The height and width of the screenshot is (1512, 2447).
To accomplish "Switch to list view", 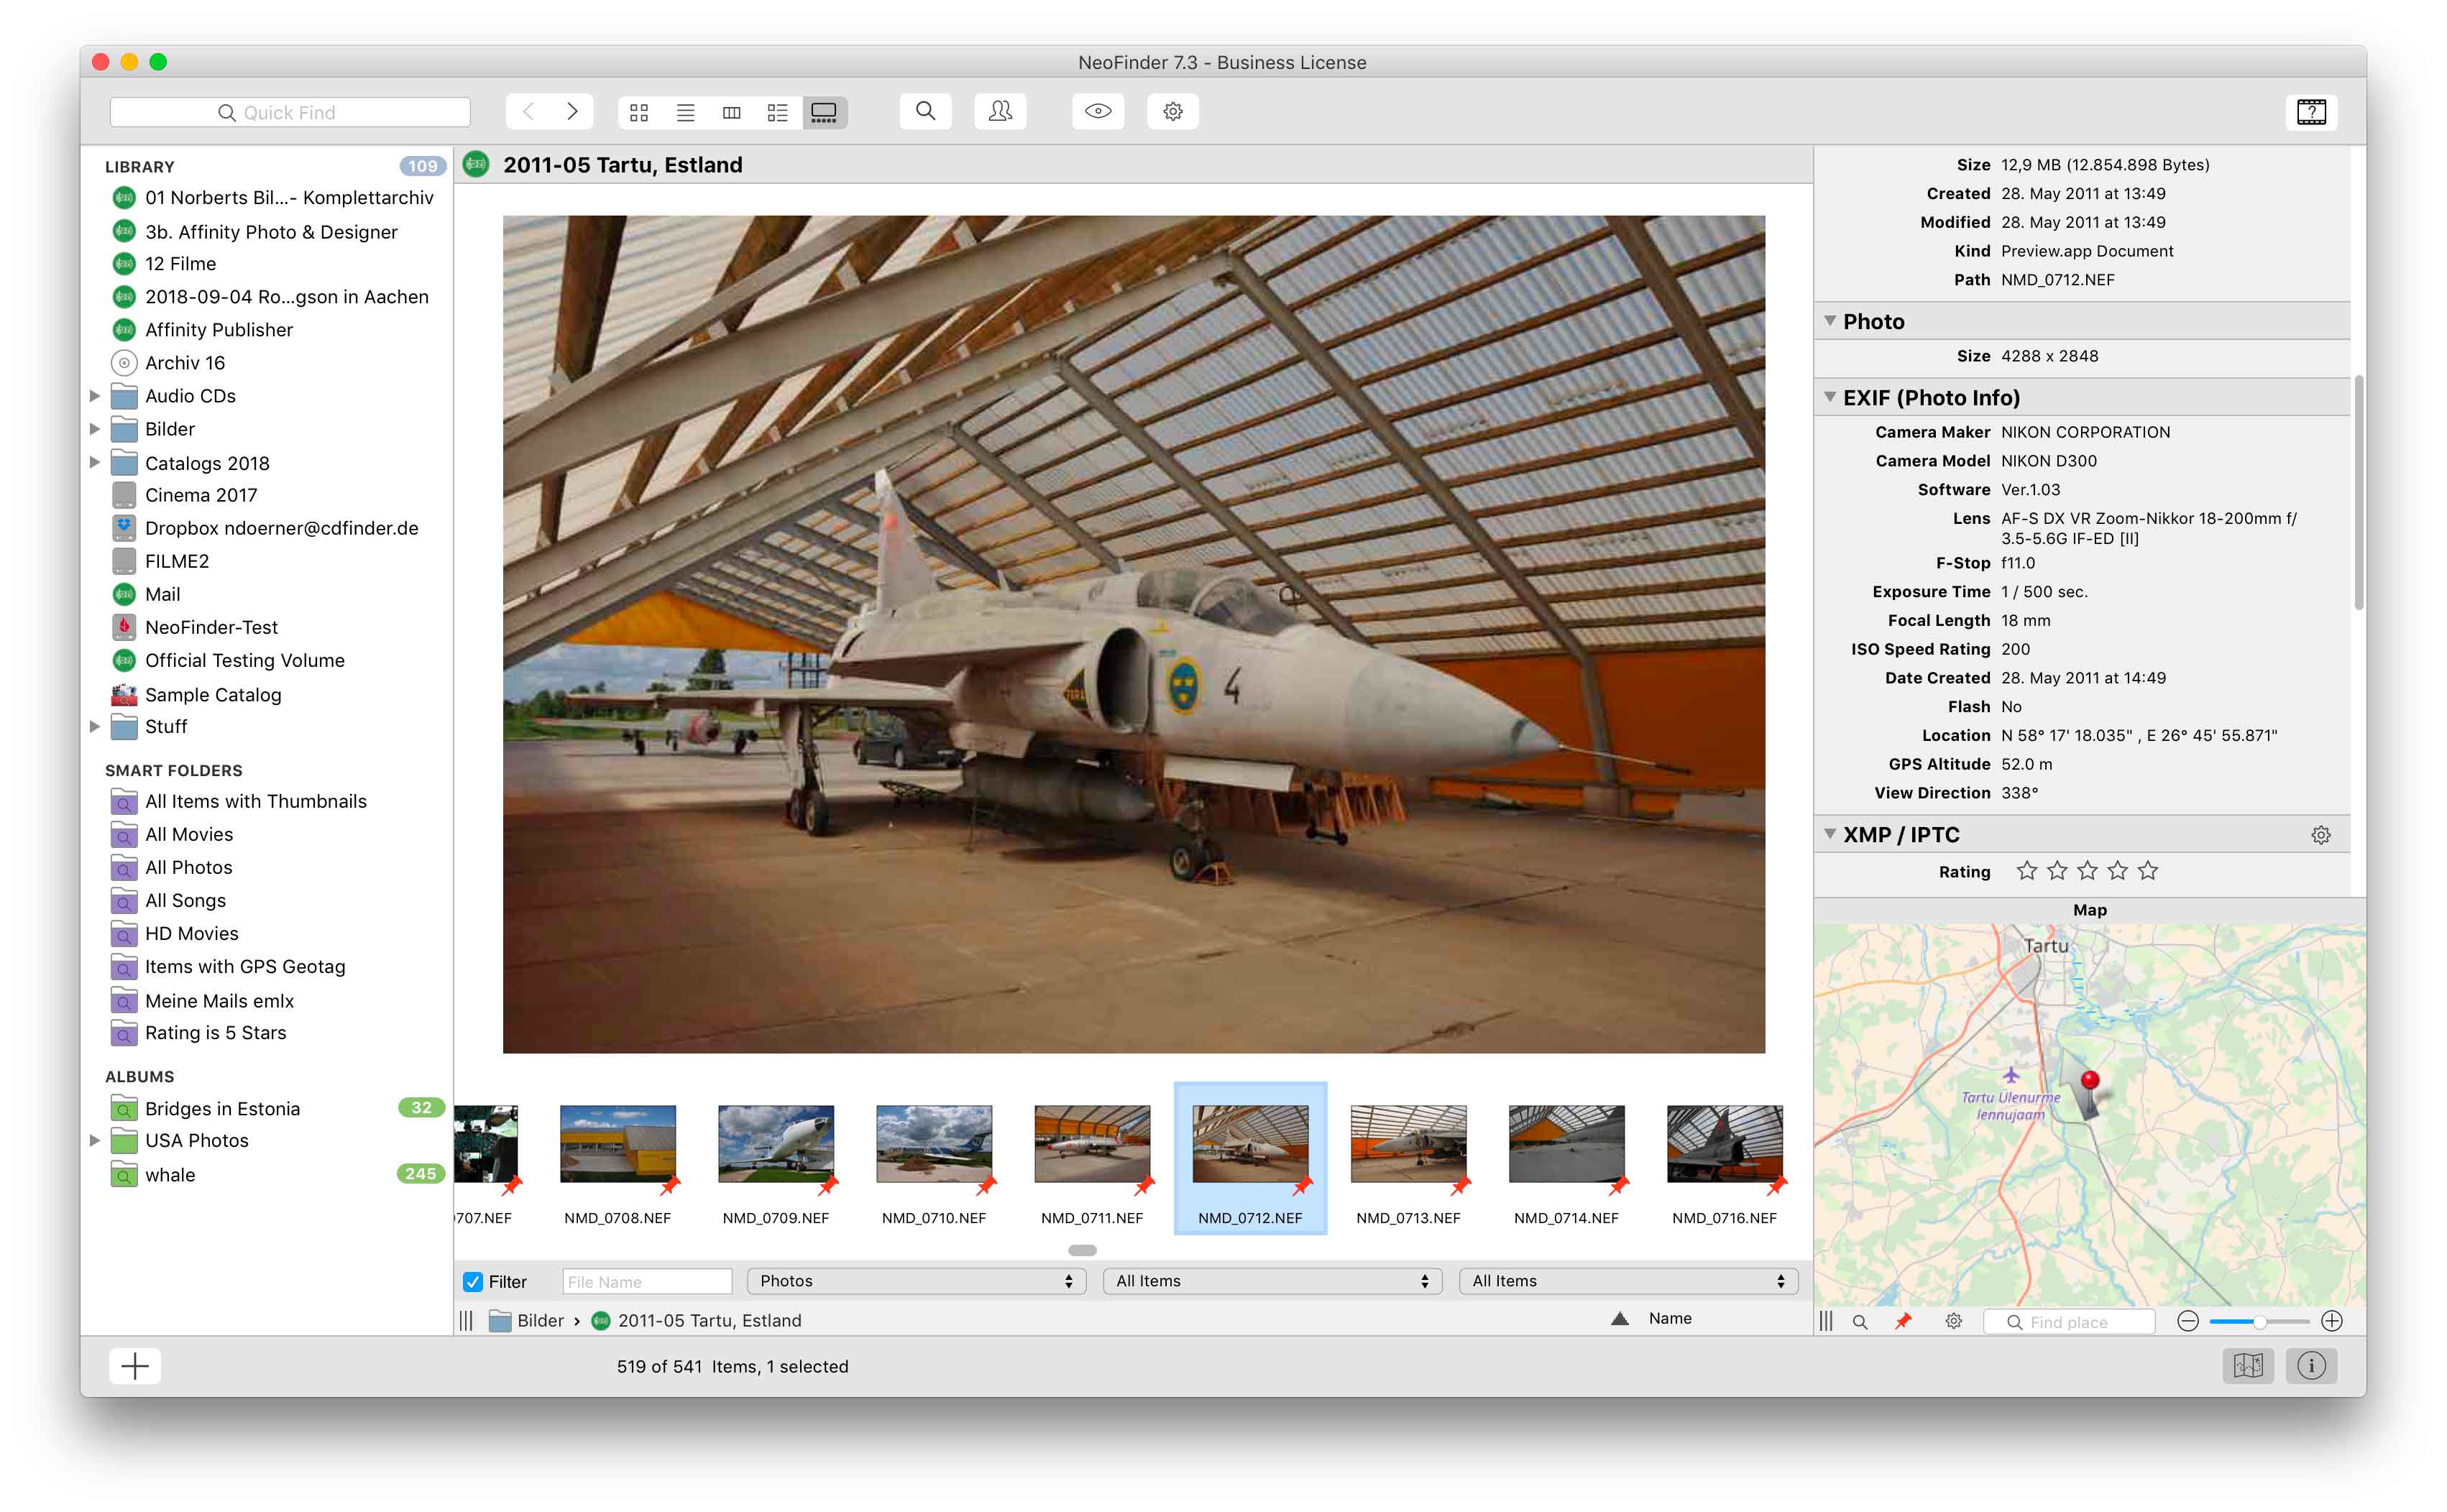I will click(685, 112).
